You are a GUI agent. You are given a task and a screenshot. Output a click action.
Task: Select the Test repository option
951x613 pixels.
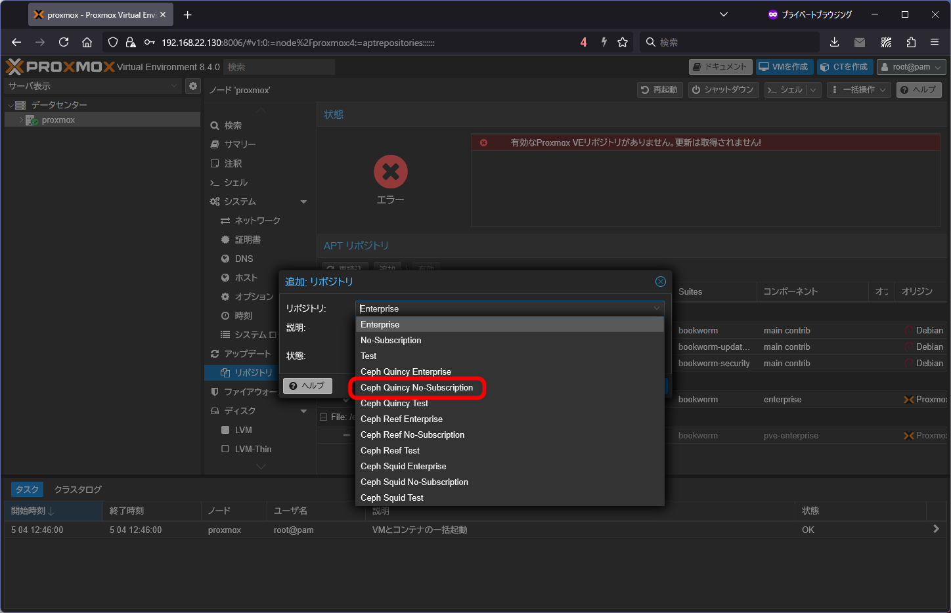[510, 356]
